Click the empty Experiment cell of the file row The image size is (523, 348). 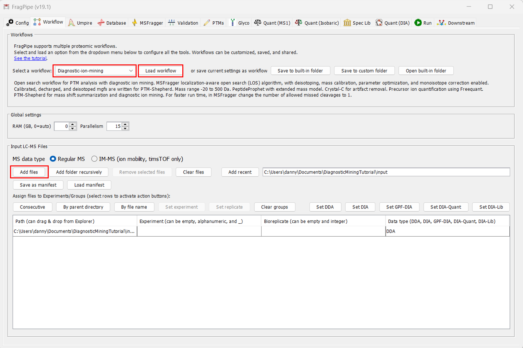tap(199, 231)
